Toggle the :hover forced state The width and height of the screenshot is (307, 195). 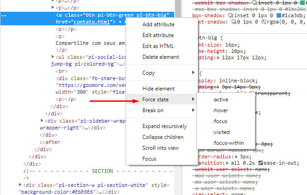(x=226, y=110)
